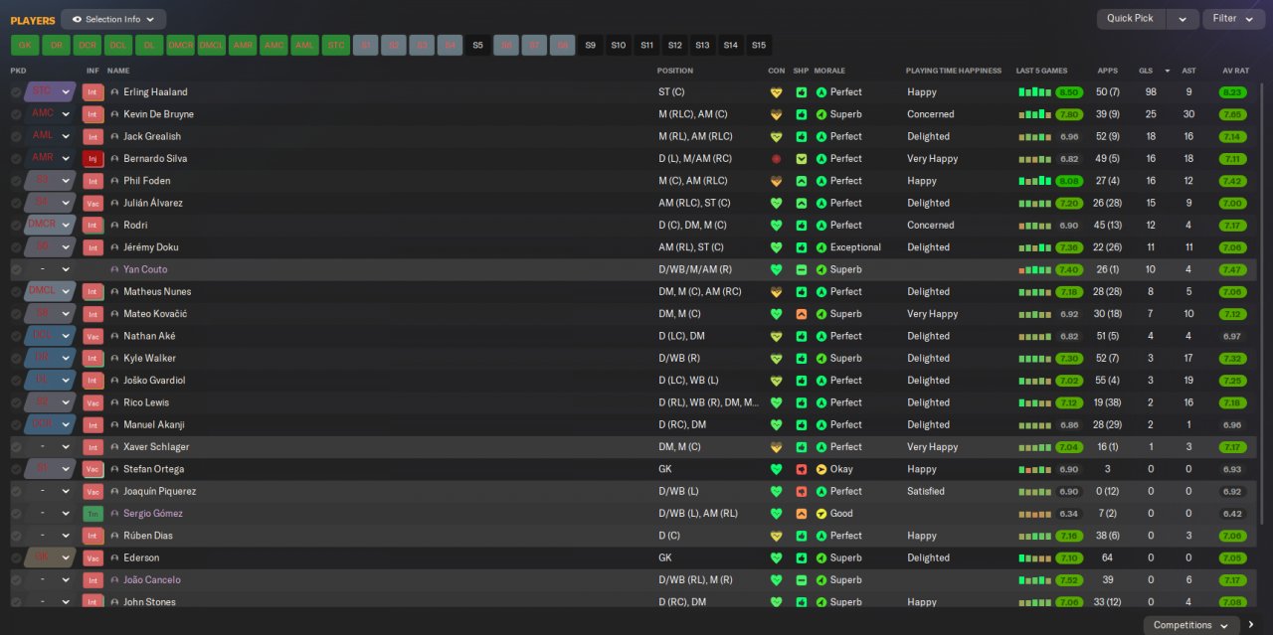The width and height of the screenshot is (1273, 635).
Task: Click Jérémy Doku's Exceptional morale icon
Action: [x=821, y=247]
